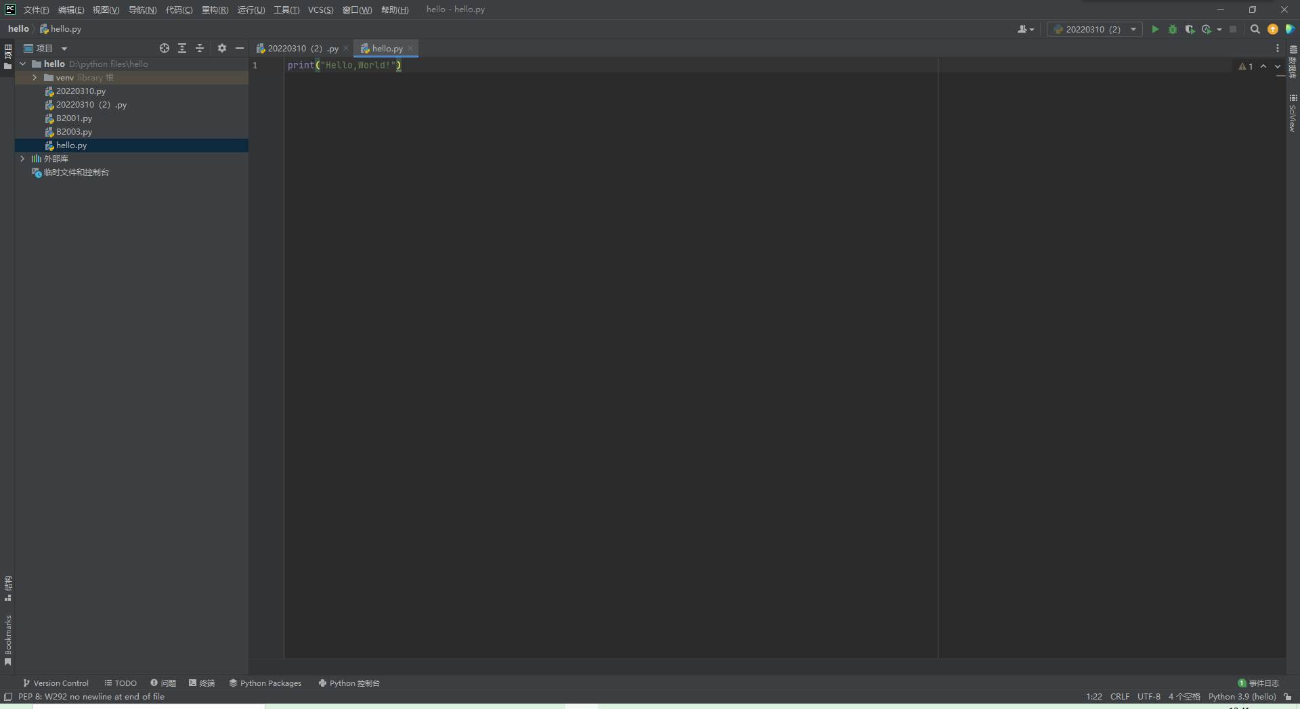
Task: Change line separator CRLF
Action: coord(1120,697)
